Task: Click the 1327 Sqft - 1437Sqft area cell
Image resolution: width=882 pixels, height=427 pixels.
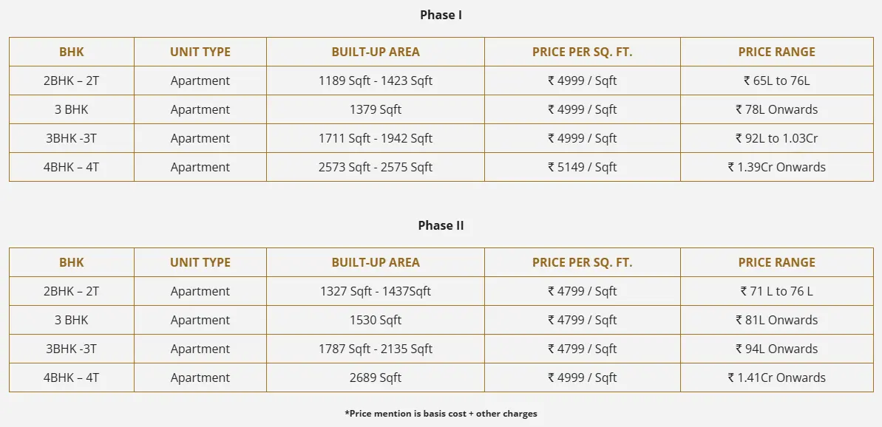Action: click(x=376, y=291)
